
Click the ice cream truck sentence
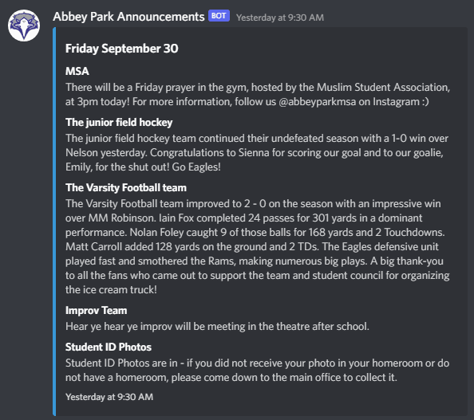(257, 276)
